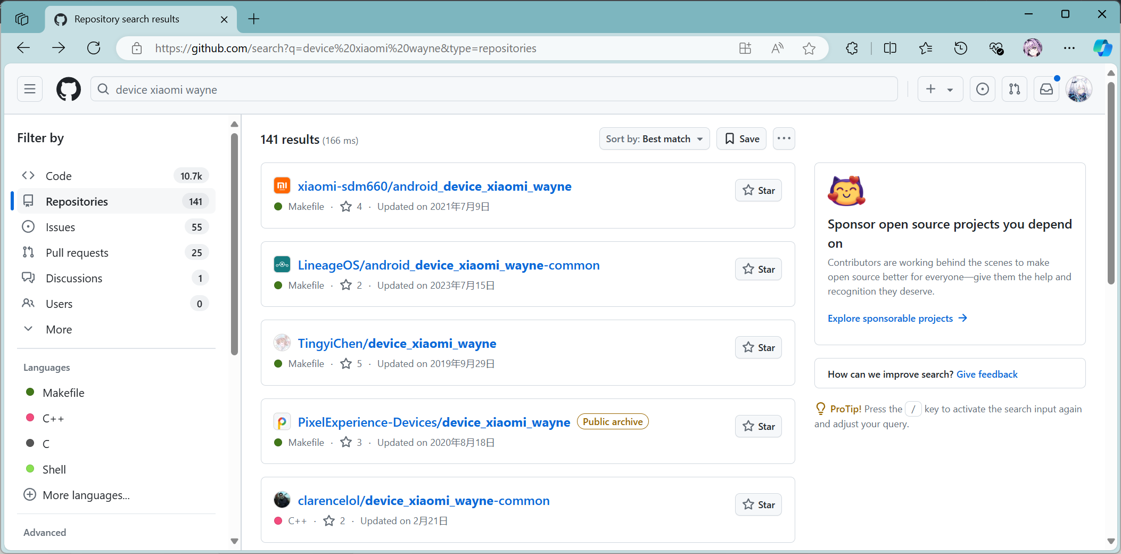Screen dimensions: 1121x554
Task: Open the Issues icon in GitHub header
Action: click(x=983, y=89)
